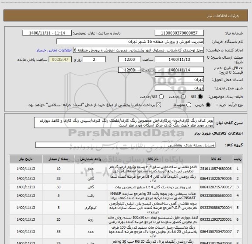Click the شماره نیاز field 1100030370000057
The height and width of the screenshot is (244, 252).
tap(179, 33)
